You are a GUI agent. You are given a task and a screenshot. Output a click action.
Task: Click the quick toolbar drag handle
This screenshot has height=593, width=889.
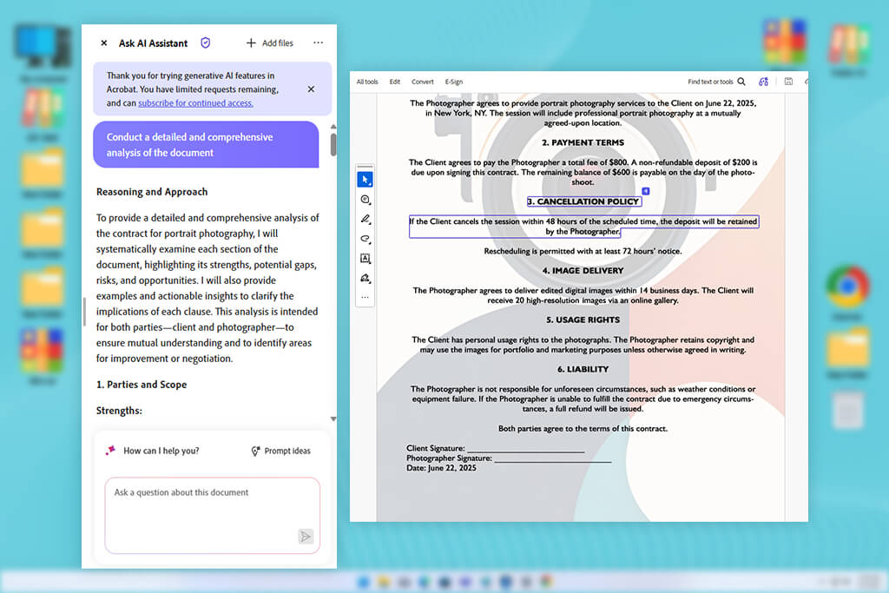(365, 167)
